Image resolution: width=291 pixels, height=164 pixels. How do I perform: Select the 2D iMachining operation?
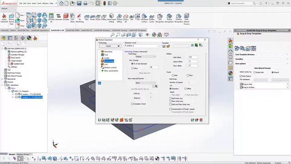pyautogui.click(x=80, y=18)
